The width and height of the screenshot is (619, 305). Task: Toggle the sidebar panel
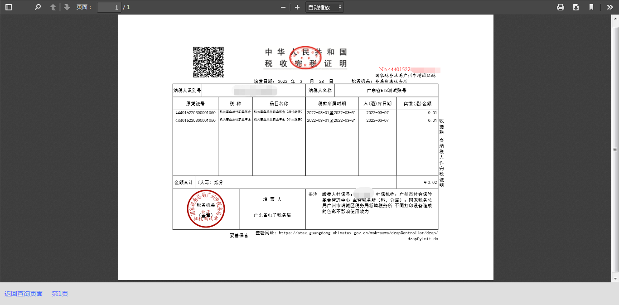[x=9, y=7]
